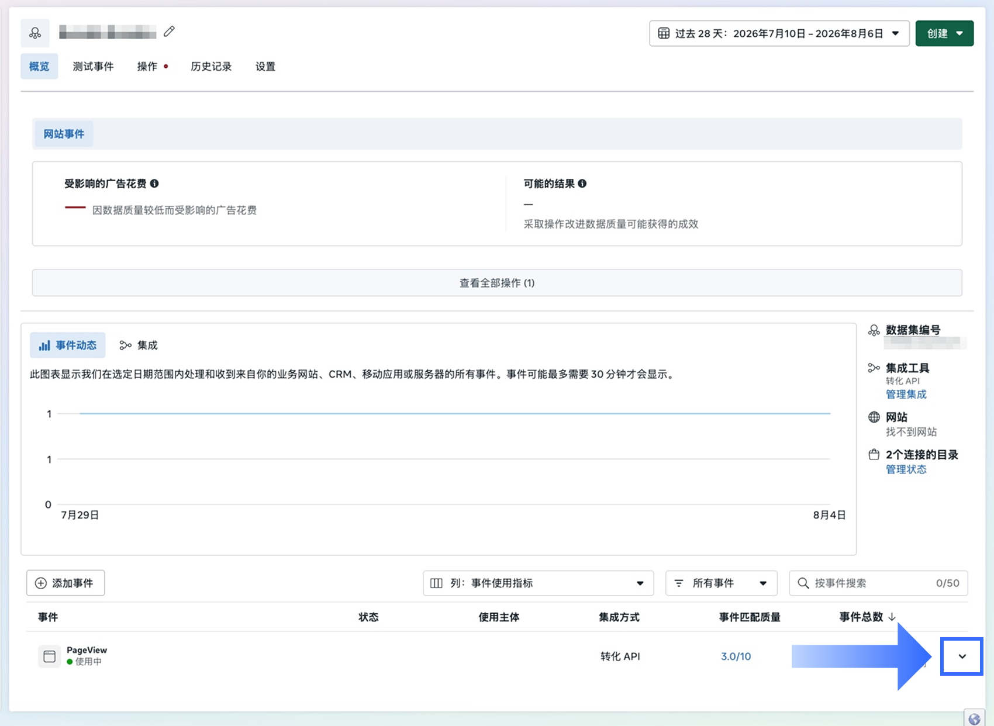The image size is (994, 726).
Task: Select the 事件动态 chart tab
Action: coord(68,345)
